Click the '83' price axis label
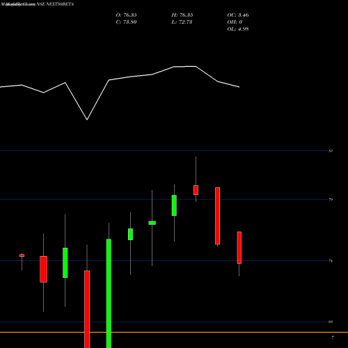 [331, 151]
